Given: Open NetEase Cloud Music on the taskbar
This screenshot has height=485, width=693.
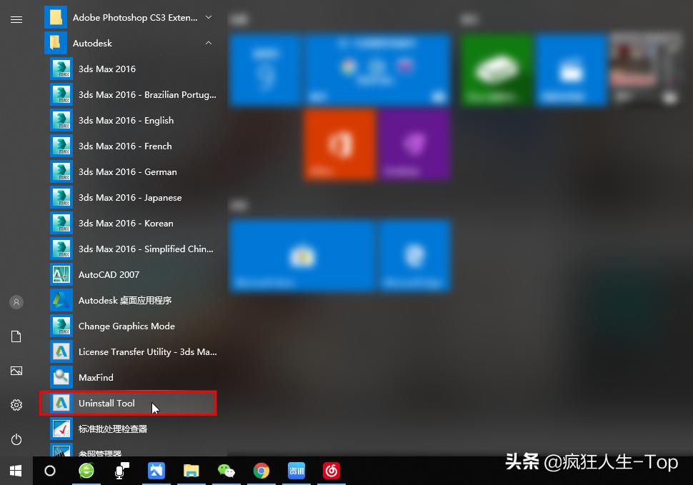Looking at the screenshot, I should [331, 471].
